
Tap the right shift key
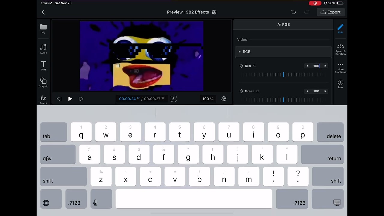click(328, 176)
